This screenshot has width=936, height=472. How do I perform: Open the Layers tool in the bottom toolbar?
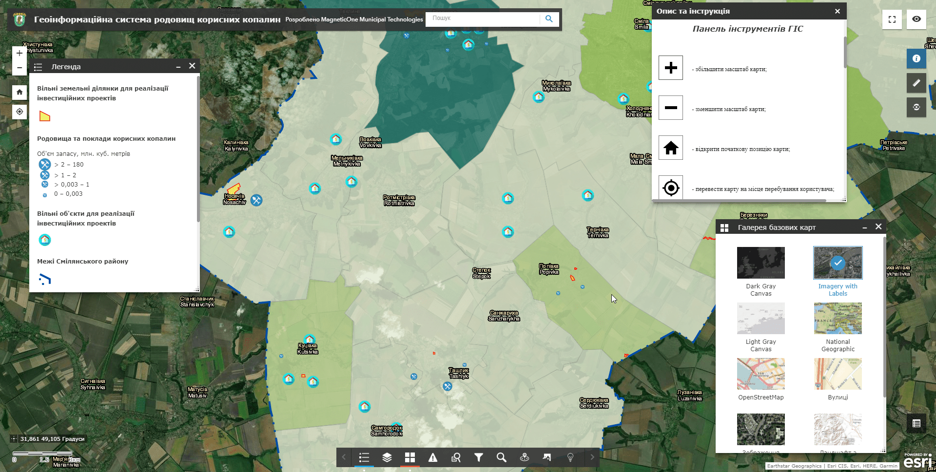click(387, 457)
